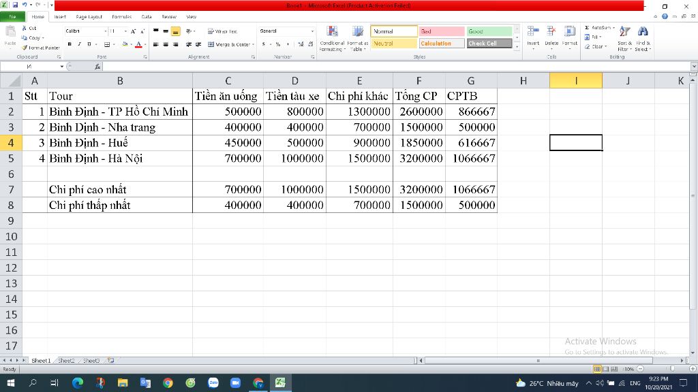Image resolution: width=698 pixels, height=392 pixels.
Task: Toggle Align Text Left
Action: (156, 44)
